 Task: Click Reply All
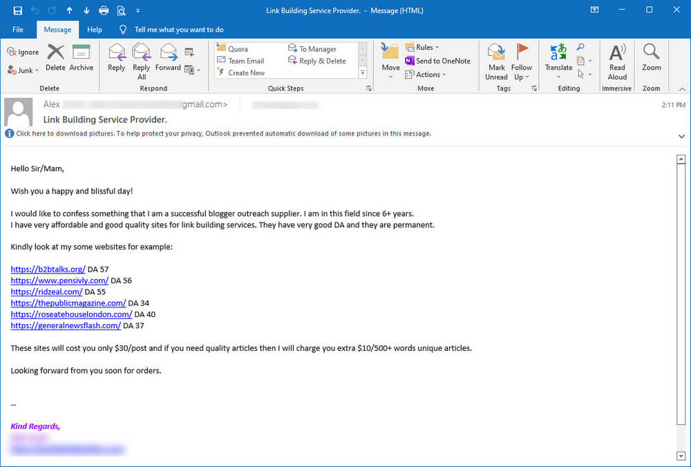coord(142,61)
